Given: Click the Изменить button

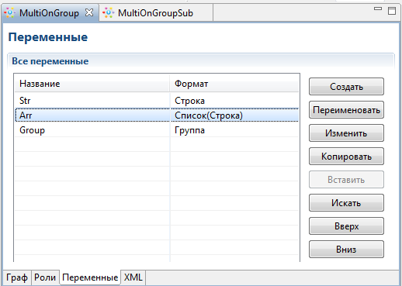Looking at the screenshot, I should pyautogui.click(x=346, y=133).
